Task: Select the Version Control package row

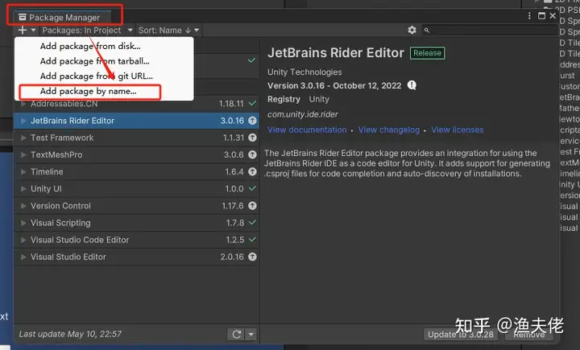Action: (x=136, y=205)
